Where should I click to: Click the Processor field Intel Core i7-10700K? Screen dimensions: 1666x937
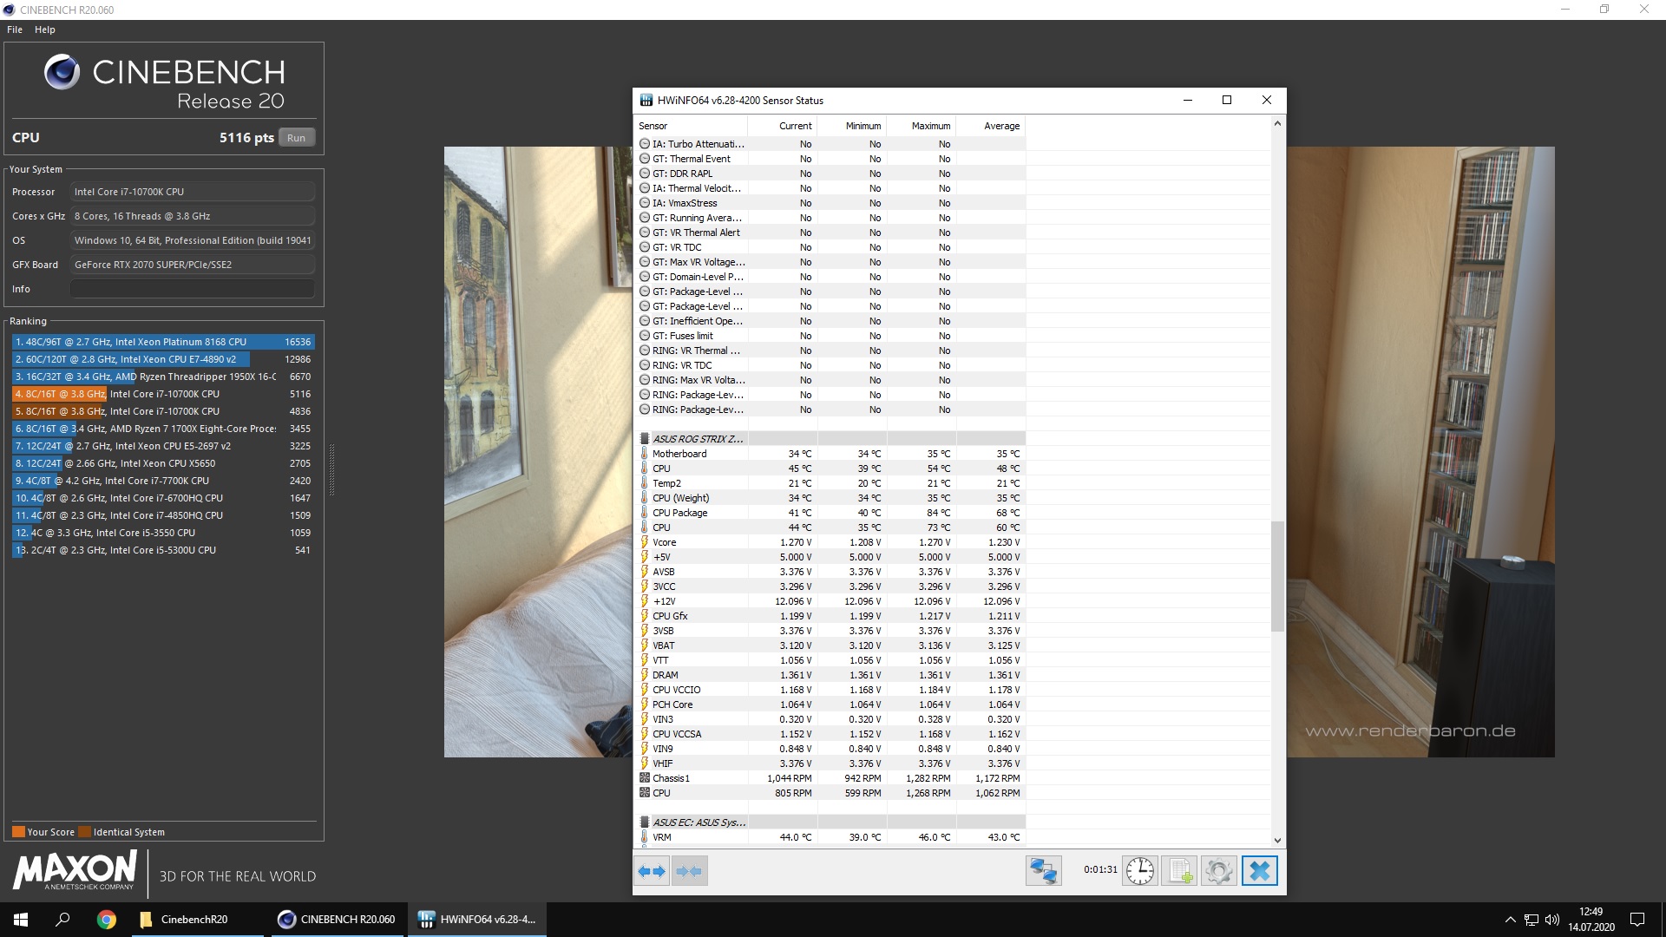point(193,192)
